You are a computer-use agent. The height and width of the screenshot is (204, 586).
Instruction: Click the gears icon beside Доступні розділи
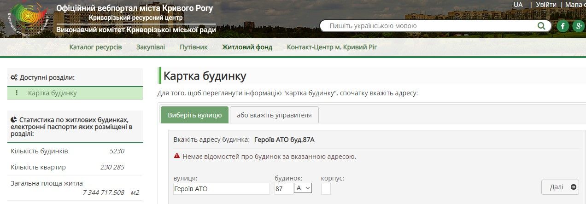14,77
